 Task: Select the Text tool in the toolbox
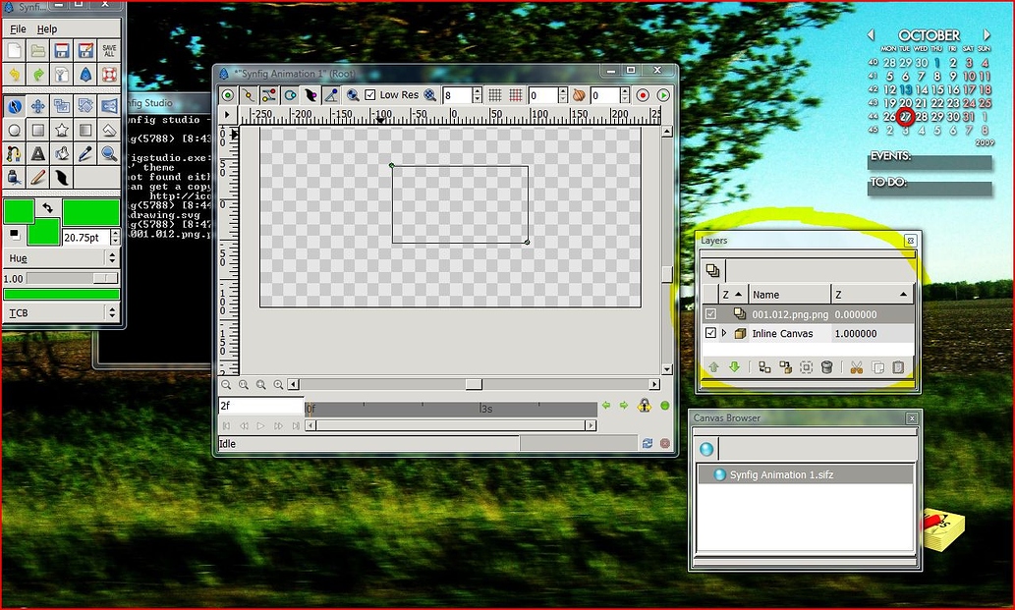[37, 153]
